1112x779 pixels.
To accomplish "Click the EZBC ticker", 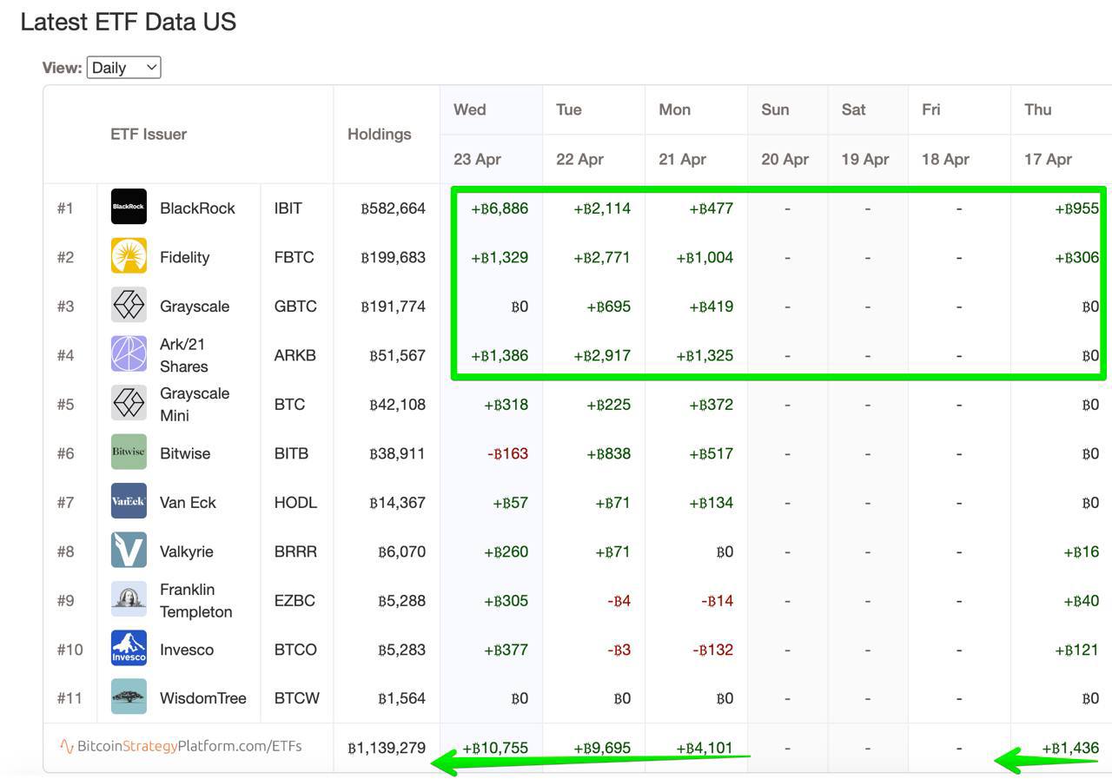I will pos(295,600).
